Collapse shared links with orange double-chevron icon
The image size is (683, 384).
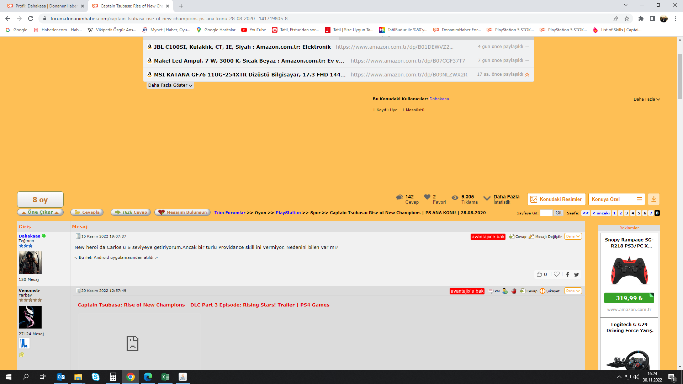527,75
